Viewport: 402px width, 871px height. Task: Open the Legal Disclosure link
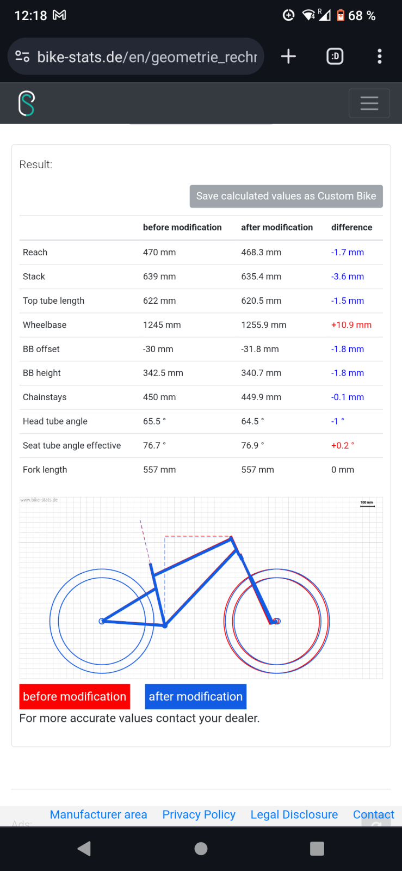tap(294, 814)
